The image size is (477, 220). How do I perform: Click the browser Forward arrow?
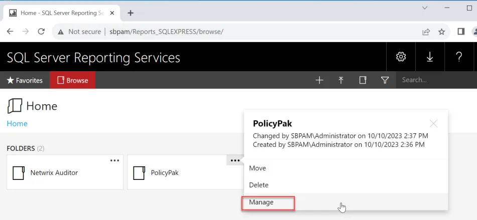coord(26,32)
